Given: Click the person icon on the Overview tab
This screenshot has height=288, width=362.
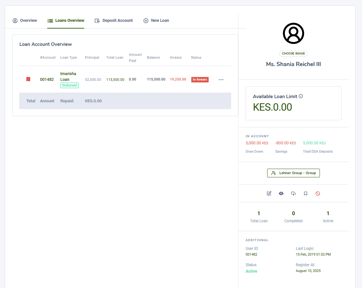Looking at the screenshot, I should point(15,20).
